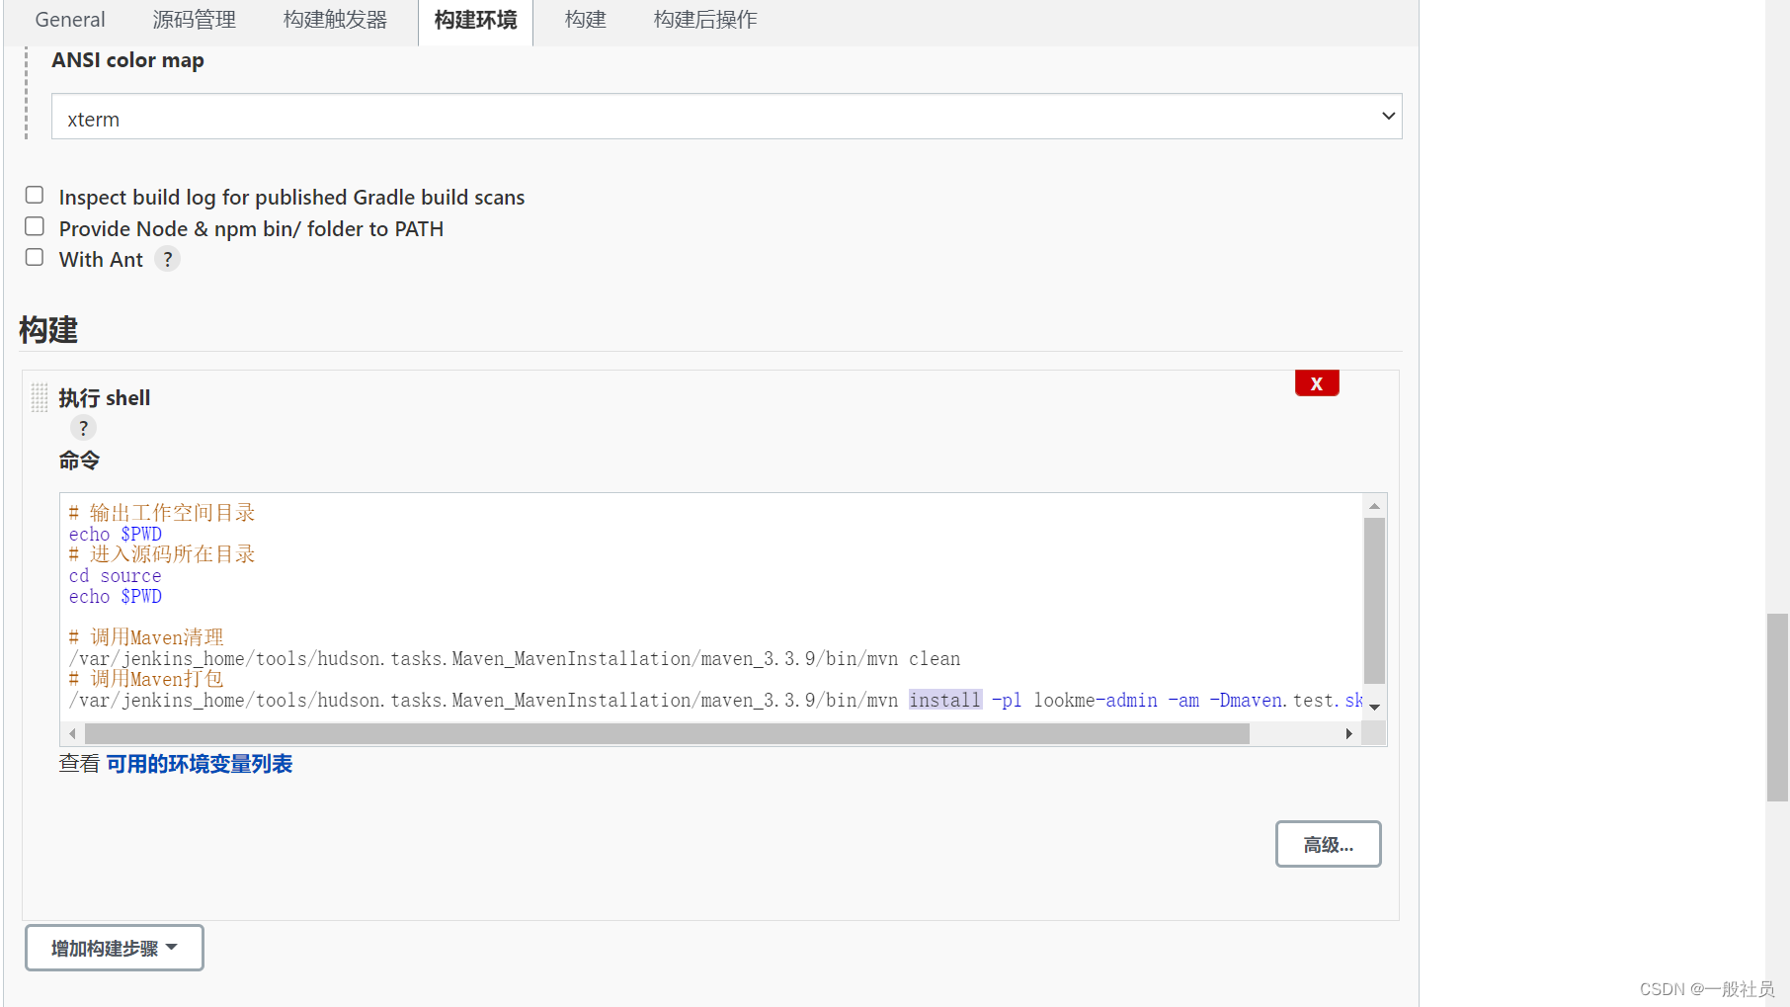Enable Inspect build log for Gradle scans
Screen dimensions: 1790x1007
[x=35, y=196]
